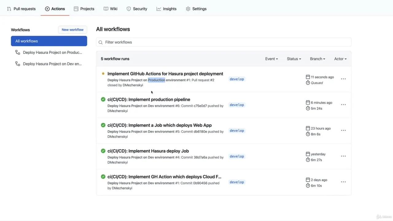The image size is (393, 221).
Task: Click green success icon of Hasura deploy Job run
Action: [x=103, y=151]
